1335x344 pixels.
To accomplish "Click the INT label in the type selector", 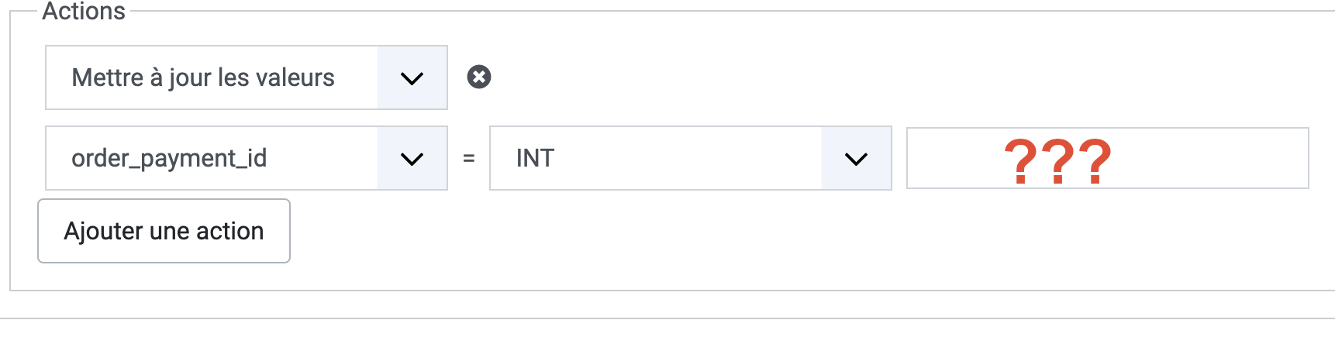I will point(535,158).
